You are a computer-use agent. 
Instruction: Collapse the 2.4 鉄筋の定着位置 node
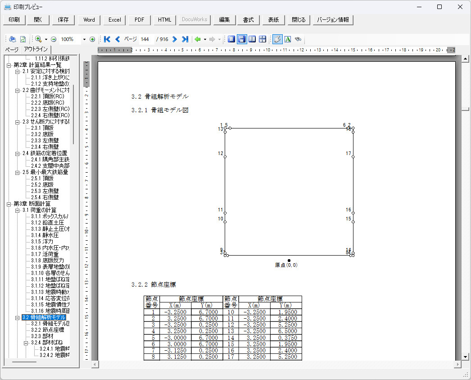18,153
